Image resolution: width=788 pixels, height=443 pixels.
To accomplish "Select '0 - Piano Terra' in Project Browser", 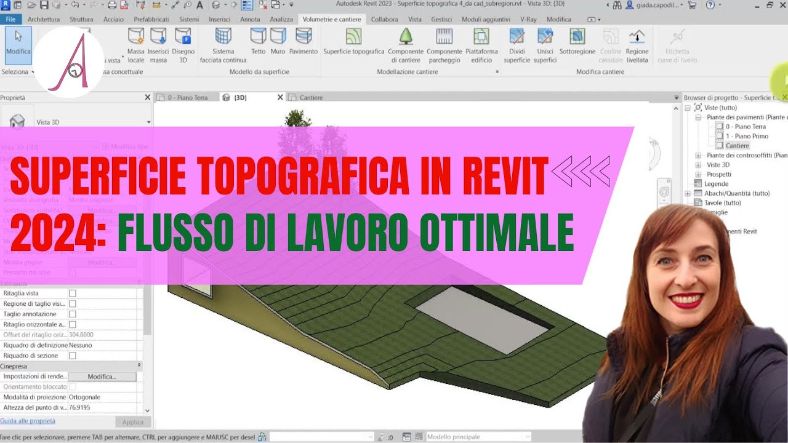I will 746,127.
